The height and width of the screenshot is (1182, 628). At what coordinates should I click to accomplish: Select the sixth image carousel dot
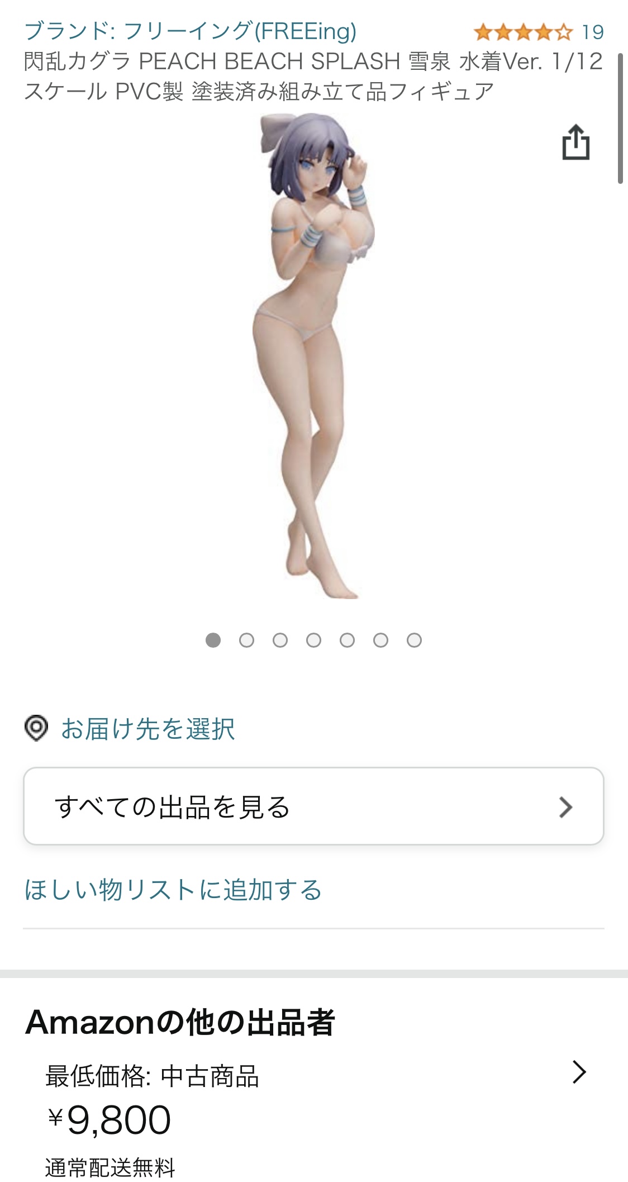(x=380, y=640)
